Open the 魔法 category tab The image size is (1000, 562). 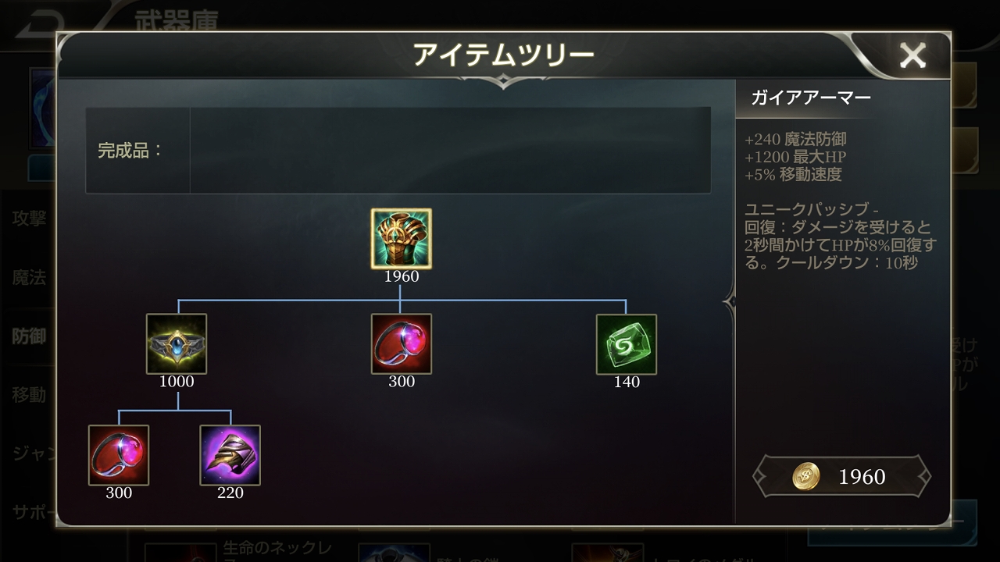(29, 278)
